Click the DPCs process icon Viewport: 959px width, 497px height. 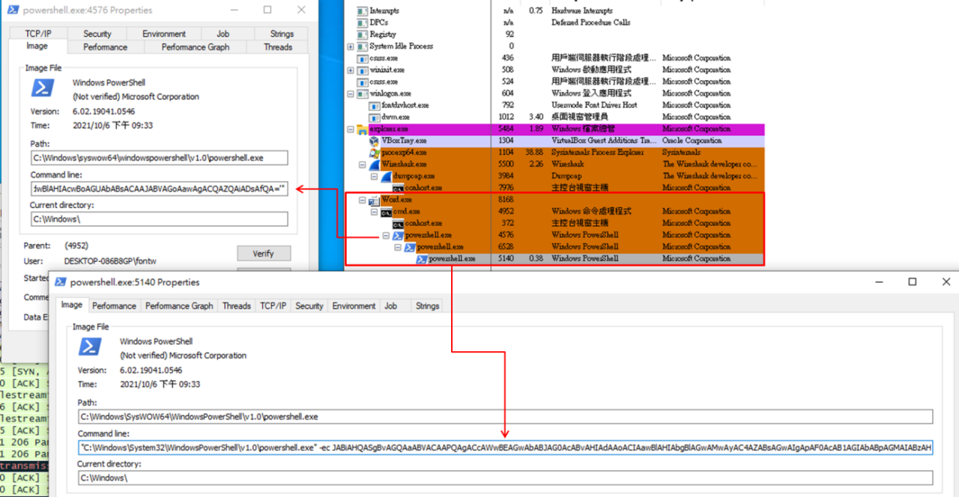(363, 22)
